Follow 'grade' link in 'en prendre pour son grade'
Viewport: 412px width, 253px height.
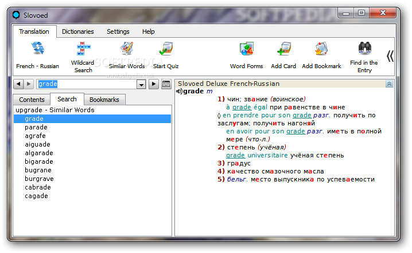tap(302, 116)
